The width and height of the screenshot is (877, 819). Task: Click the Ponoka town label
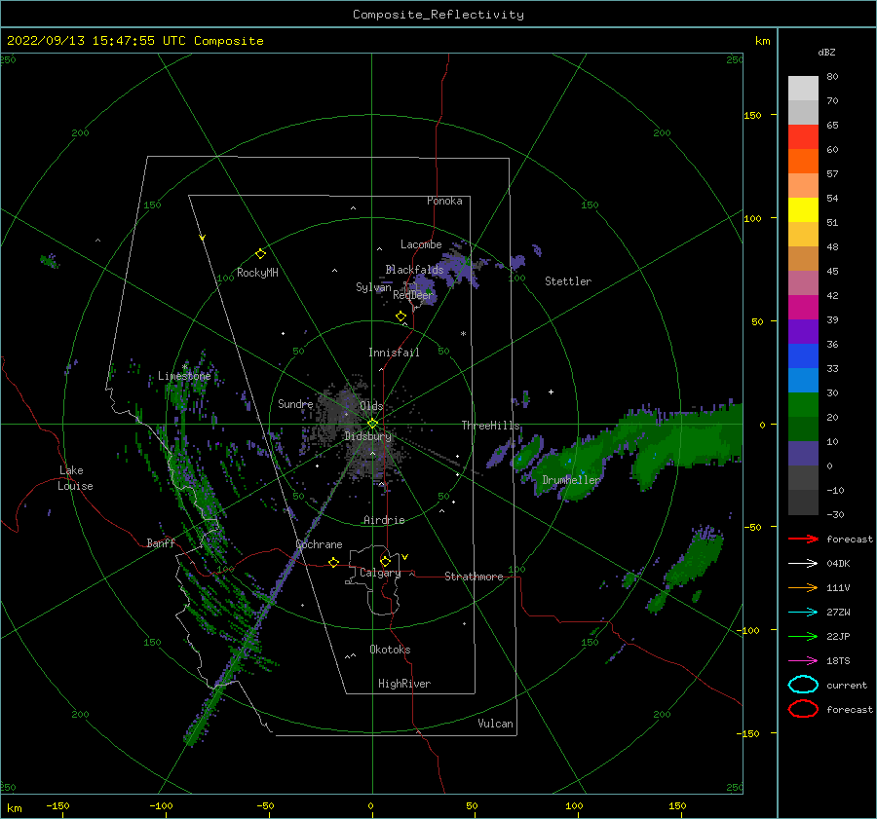click(x=444, y=201)
